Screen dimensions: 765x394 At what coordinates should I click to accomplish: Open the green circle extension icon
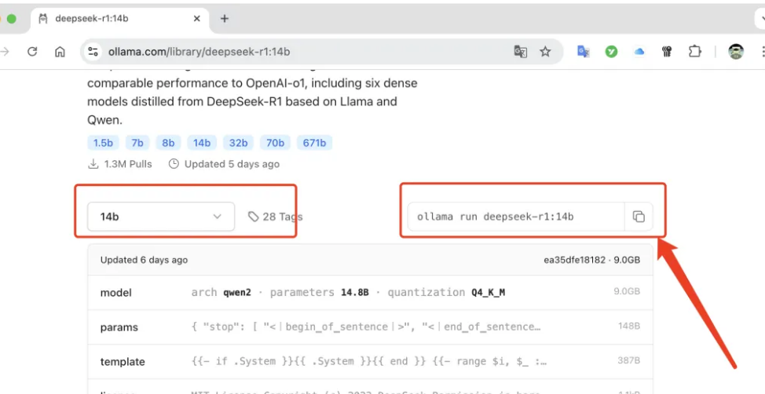point(611,51)
